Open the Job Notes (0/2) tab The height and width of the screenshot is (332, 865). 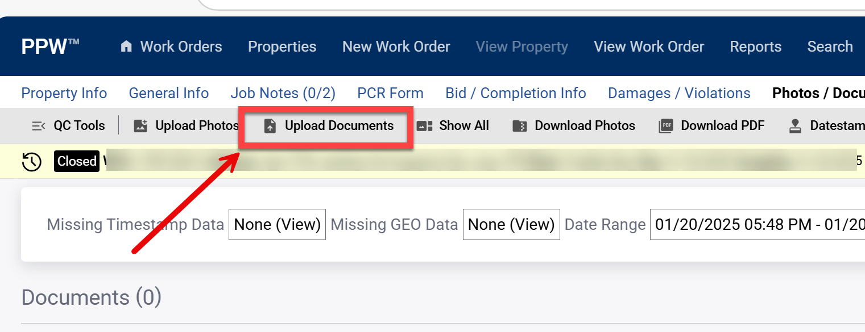click(283, 93)
